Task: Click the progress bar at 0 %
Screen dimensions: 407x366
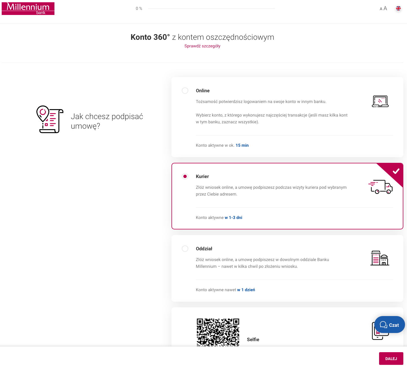Action: 212,8
